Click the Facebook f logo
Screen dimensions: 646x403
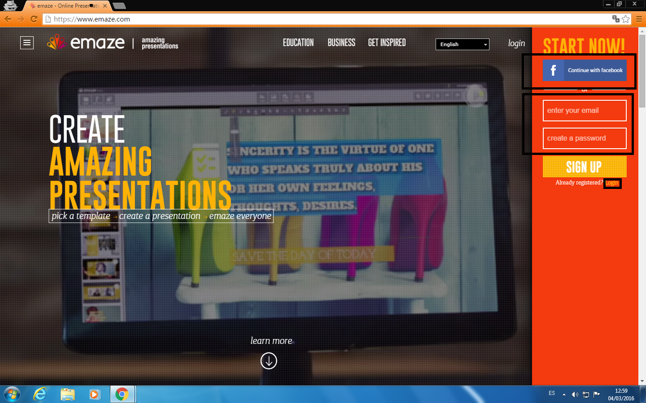pos(553,70)
